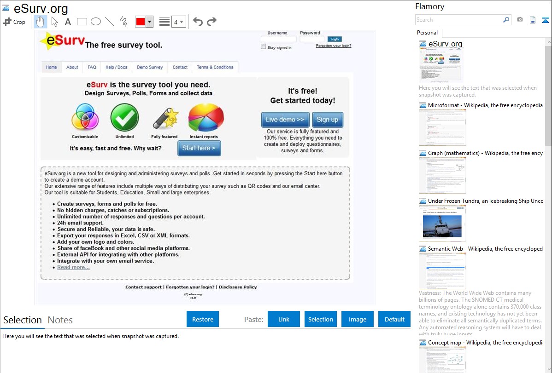
Task: Click the Microformat snapshot title text
Action: (x=485, y=105)
